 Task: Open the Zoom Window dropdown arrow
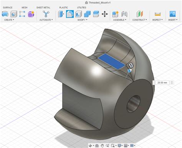(x=116, y=146)
